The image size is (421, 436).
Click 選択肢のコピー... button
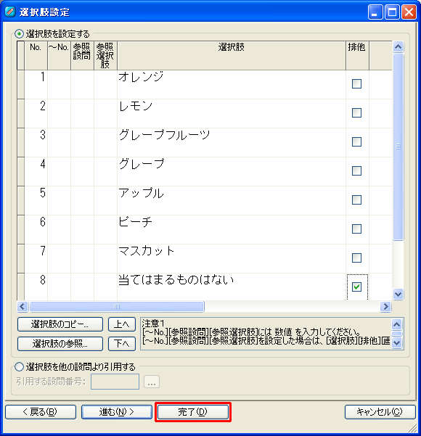point(60,324)
